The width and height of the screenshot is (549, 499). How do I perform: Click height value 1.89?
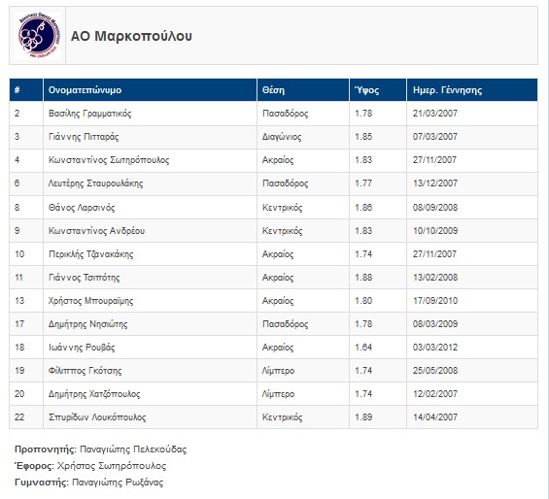coord(363,417)
